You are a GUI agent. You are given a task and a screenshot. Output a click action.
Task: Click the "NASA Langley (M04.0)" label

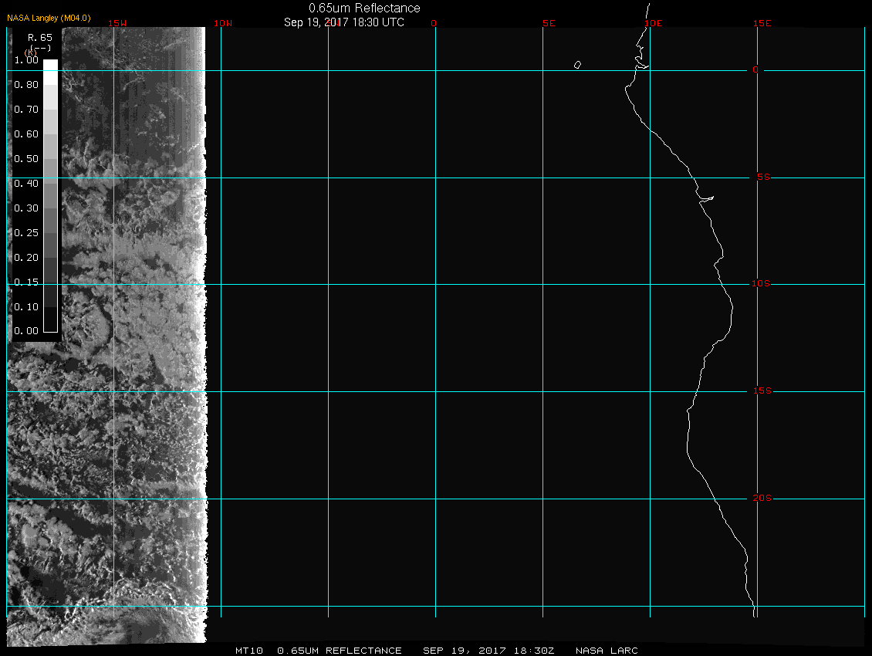coord(49,18)
